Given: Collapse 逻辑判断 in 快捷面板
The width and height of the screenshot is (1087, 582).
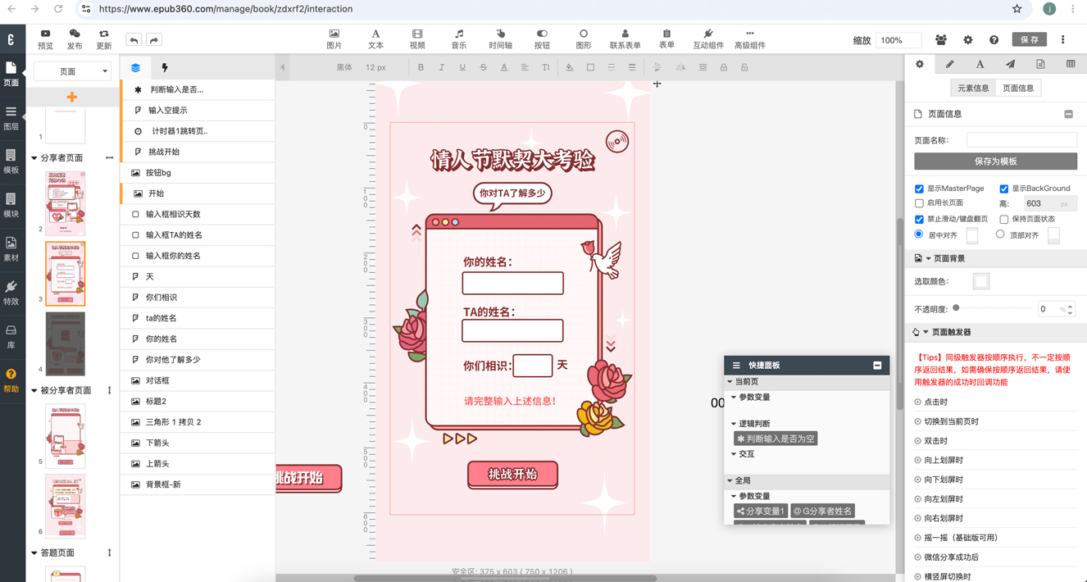Looking at the screenshot, I should point(734,424).
